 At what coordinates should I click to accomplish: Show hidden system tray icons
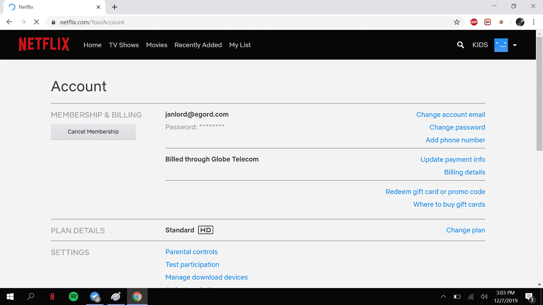coord(443,297)
